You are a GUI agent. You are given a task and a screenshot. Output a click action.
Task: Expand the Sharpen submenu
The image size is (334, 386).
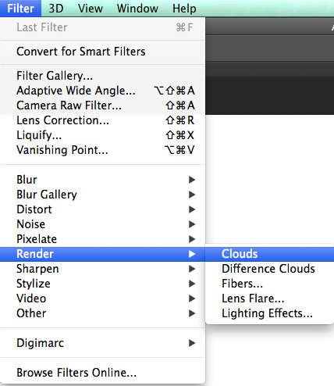102,269
